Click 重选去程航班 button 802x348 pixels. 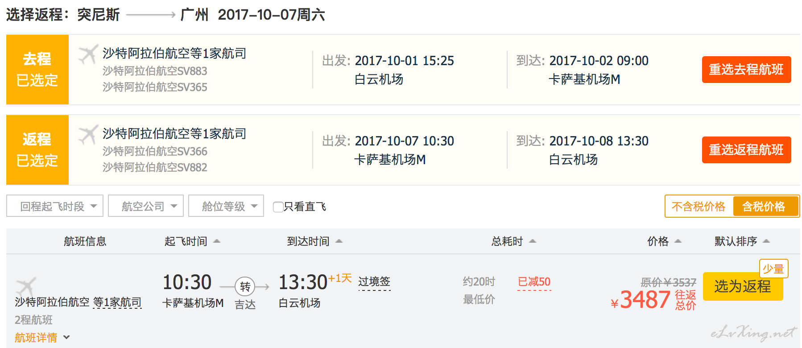(x=746, y=70)
